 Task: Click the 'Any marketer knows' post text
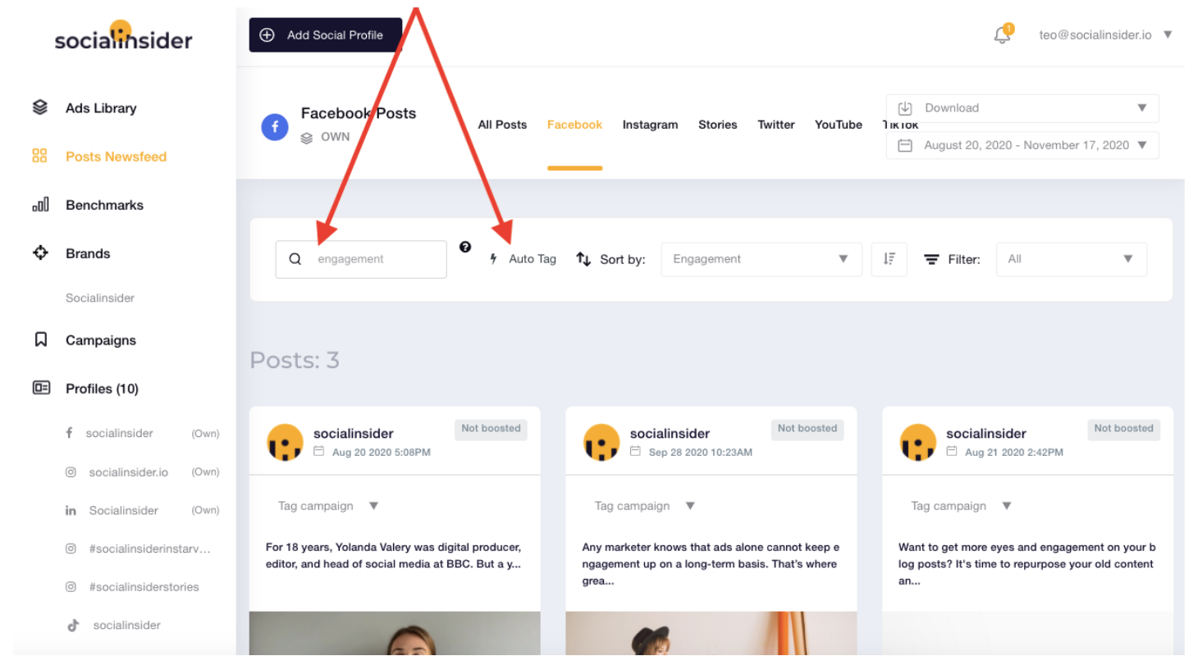[x=711, y=563]
